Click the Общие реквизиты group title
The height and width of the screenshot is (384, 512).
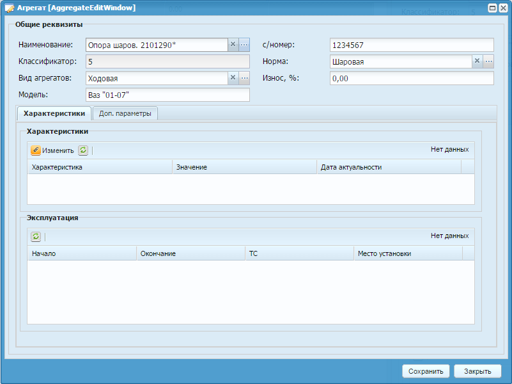49,24
